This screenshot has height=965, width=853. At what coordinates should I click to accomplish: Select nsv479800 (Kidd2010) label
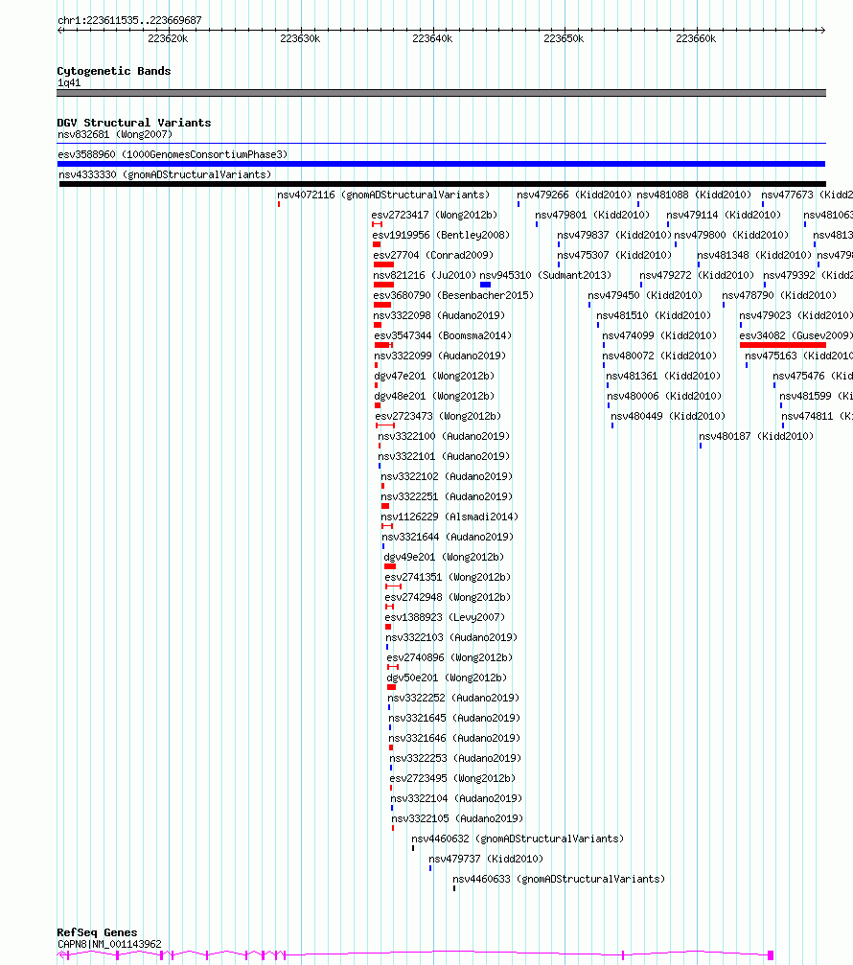pyautogui.click(x=731, y=235)
